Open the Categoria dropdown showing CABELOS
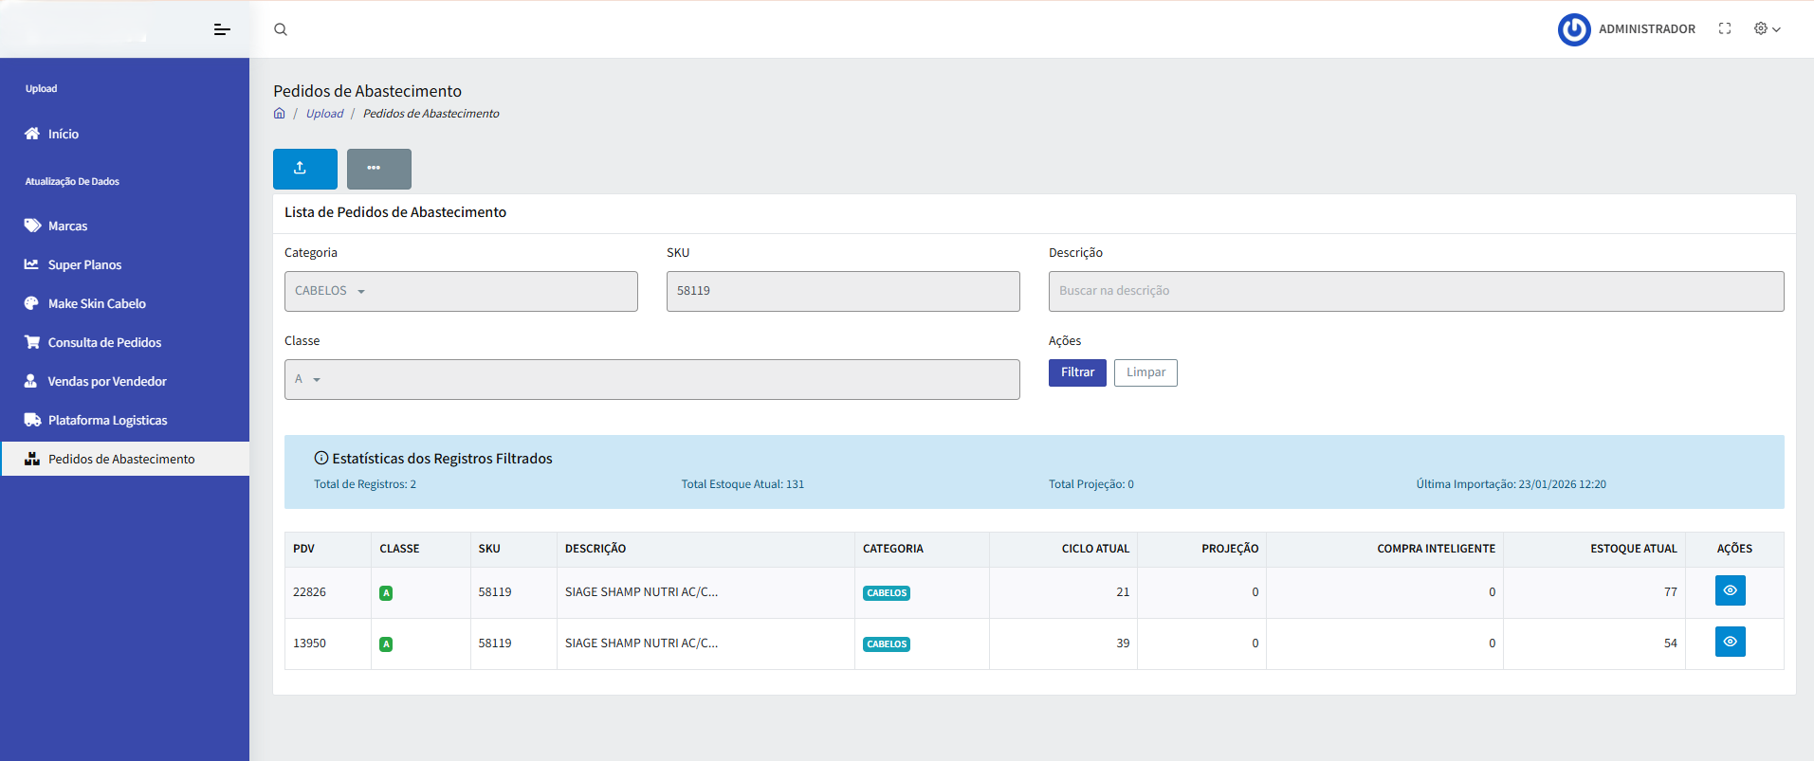Viewport: 1814px width, 761px height. tap(461, 291)
